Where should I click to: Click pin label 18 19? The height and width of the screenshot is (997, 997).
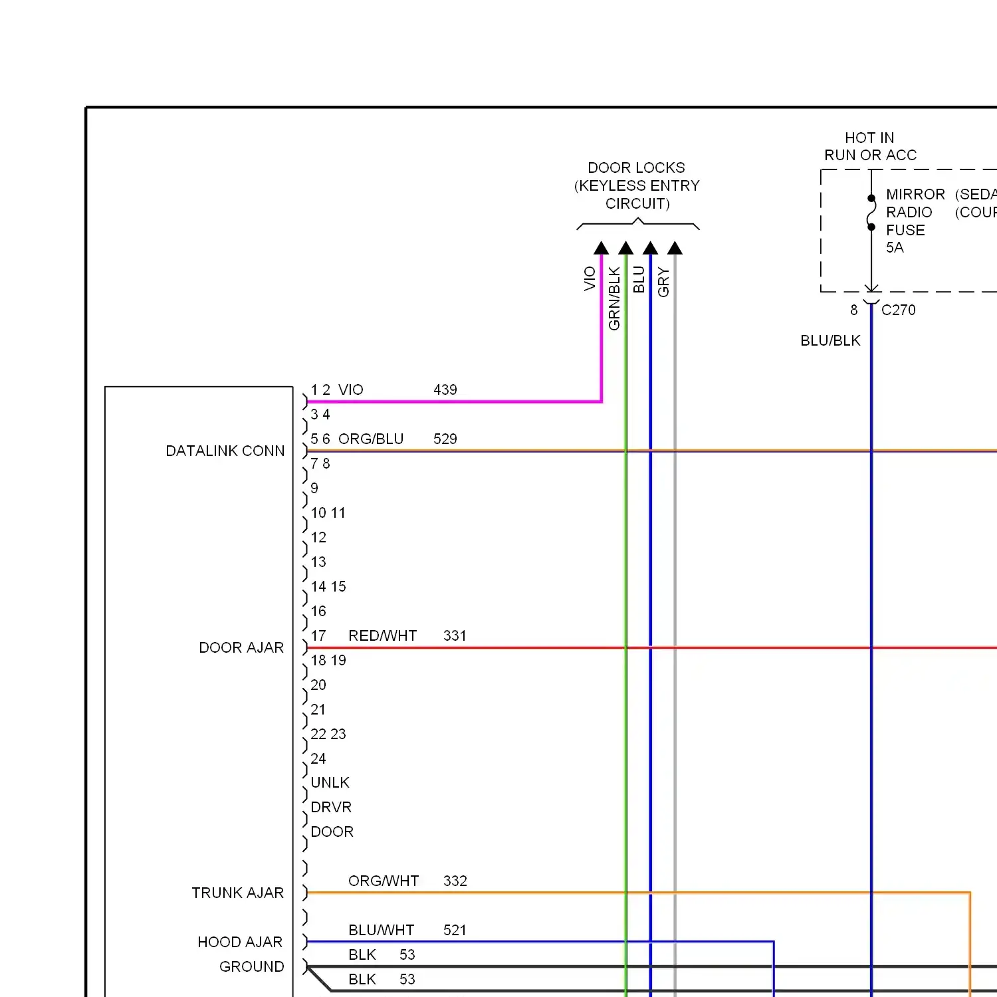(328, 660)
